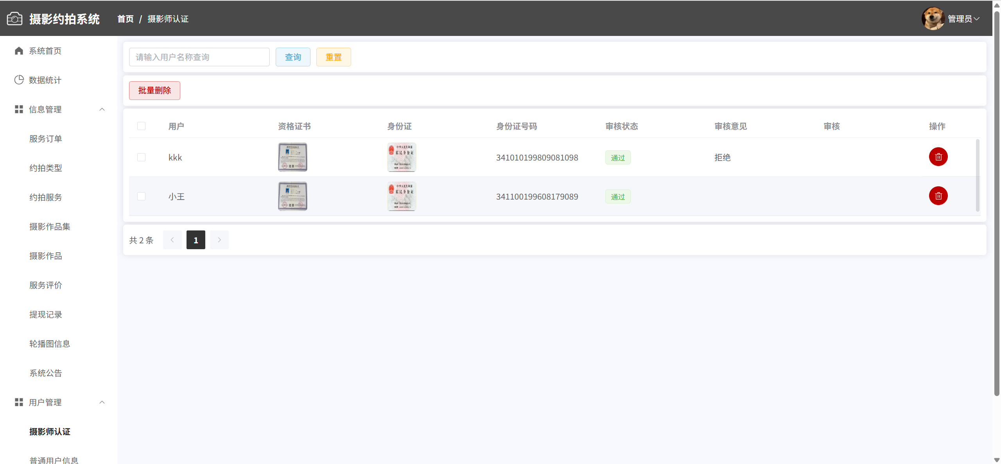This screenshot has height=464, width=1001.
Task: Delete the kkk row with trash icon
Action: coord(938,157)
